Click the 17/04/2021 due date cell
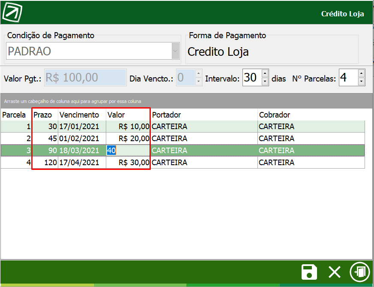The width and height of the screenshot is (374, 287). 82,162
